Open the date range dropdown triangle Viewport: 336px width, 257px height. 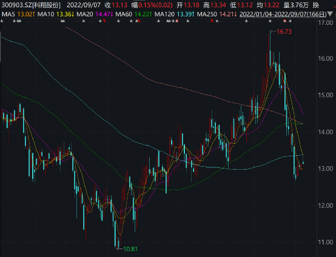click(x=330, y=15)
